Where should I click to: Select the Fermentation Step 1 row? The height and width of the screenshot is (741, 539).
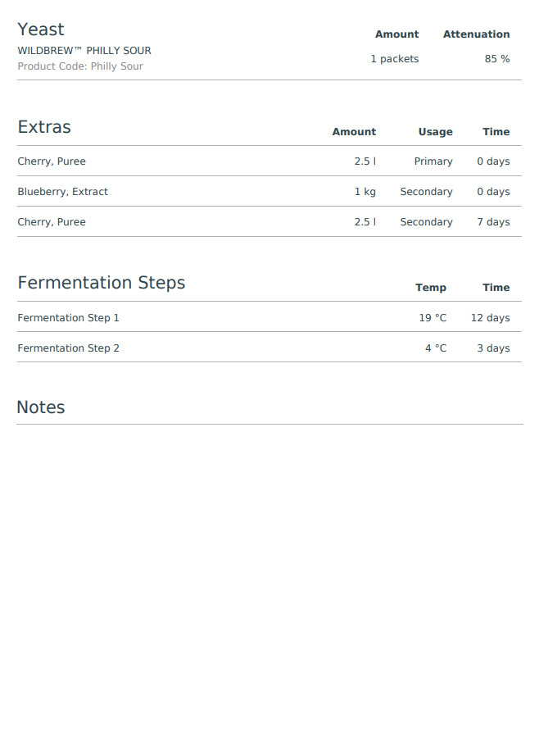pos(269,317)
